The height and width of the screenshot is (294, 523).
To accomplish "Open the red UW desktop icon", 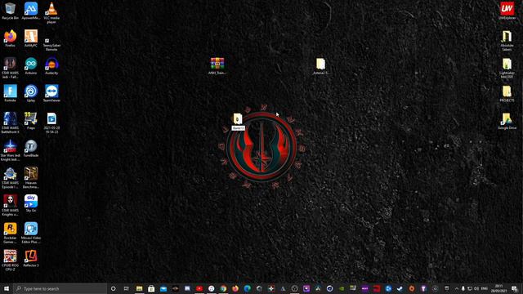I will pos(507,11).
